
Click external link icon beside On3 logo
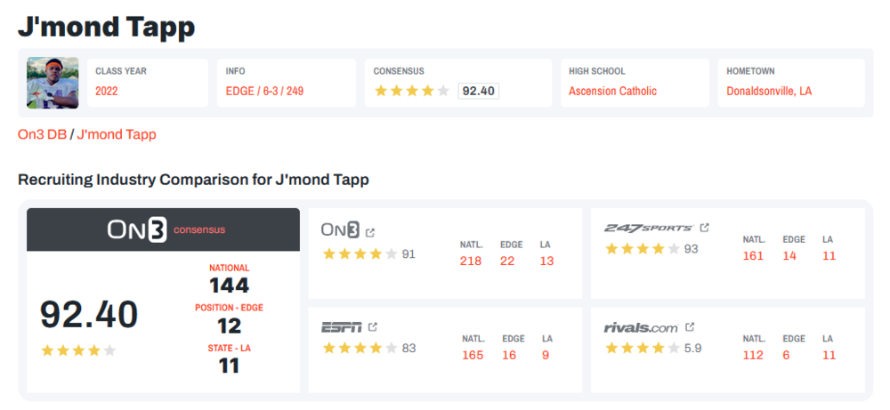[370, 232]
